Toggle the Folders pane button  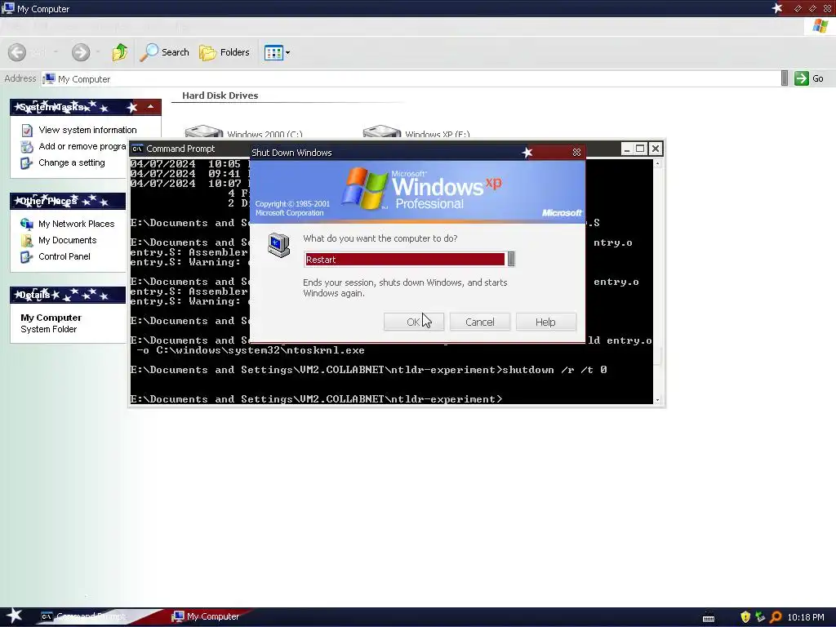[224, 52]
